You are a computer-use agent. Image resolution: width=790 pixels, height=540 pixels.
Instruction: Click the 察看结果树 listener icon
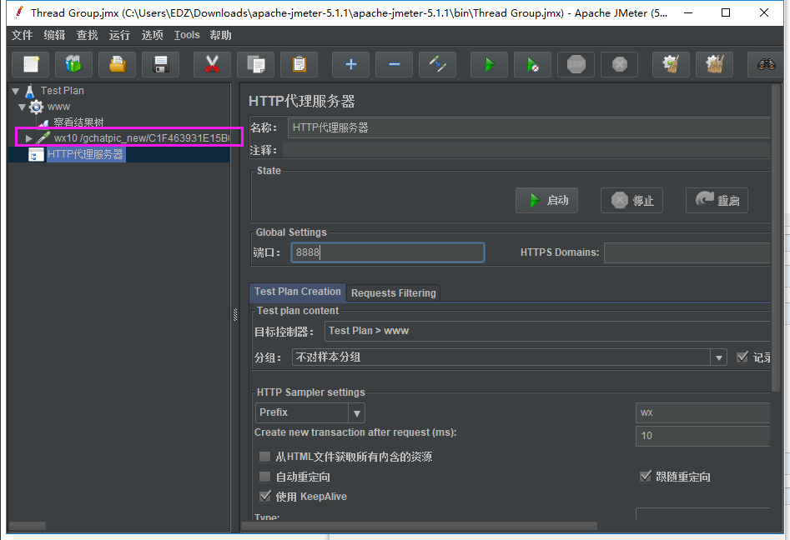pyautogui.click(x=43, y=122)
